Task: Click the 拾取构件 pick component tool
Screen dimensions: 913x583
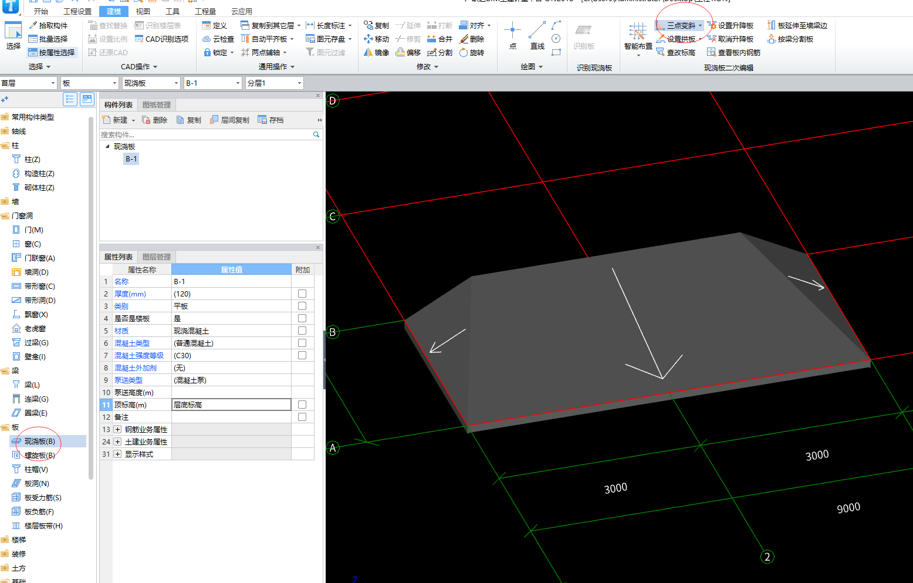Action: click(x=48, y=25)
